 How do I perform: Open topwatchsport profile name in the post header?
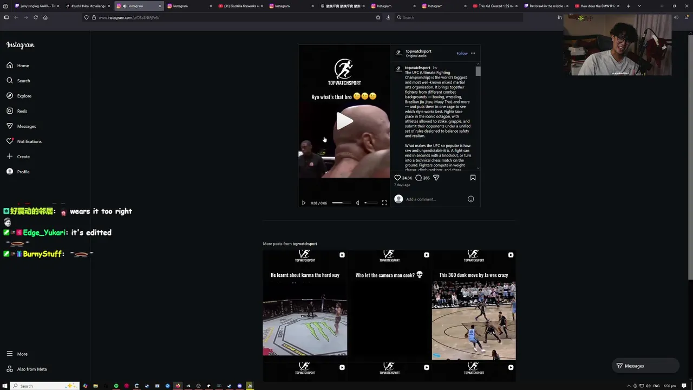pyautogui.click(x=419, y=51)
